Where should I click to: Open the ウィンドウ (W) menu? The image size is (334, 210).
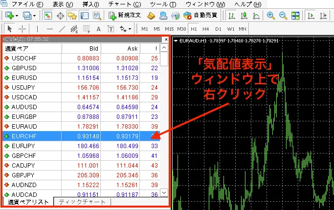[205, 4]
